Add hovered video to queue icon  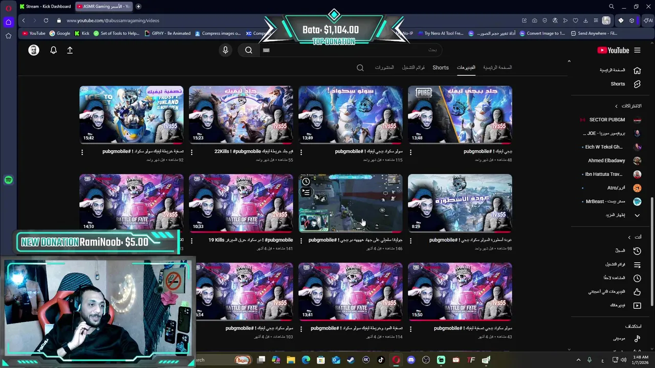point(306,193)
